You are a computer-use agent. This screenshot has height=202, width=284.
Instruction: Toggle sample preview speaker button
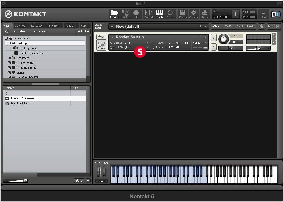tap(88, 181)
